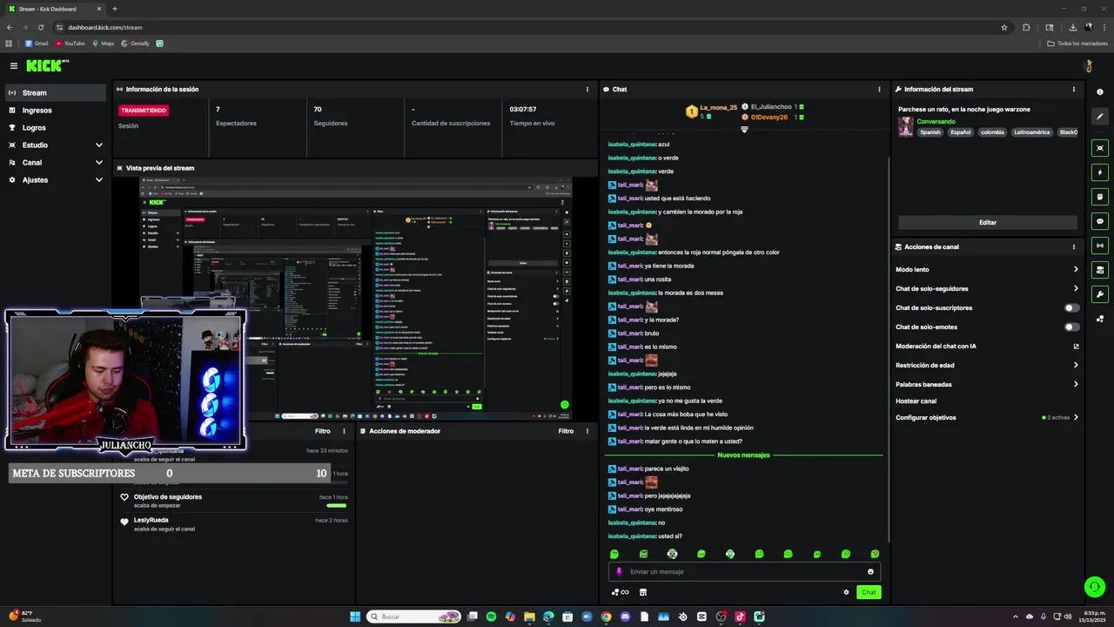Toggle the chat bubble widget icon
The image size is (1114, 627).
coord(1100,221)
